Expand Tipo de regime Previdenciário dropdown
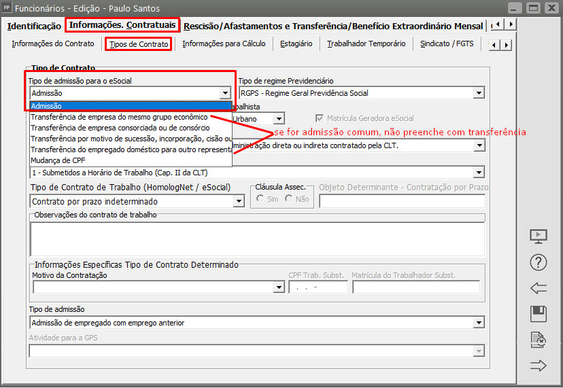Image resolution: width=563 pixels, height=388 pixels. tap(479, 93)
